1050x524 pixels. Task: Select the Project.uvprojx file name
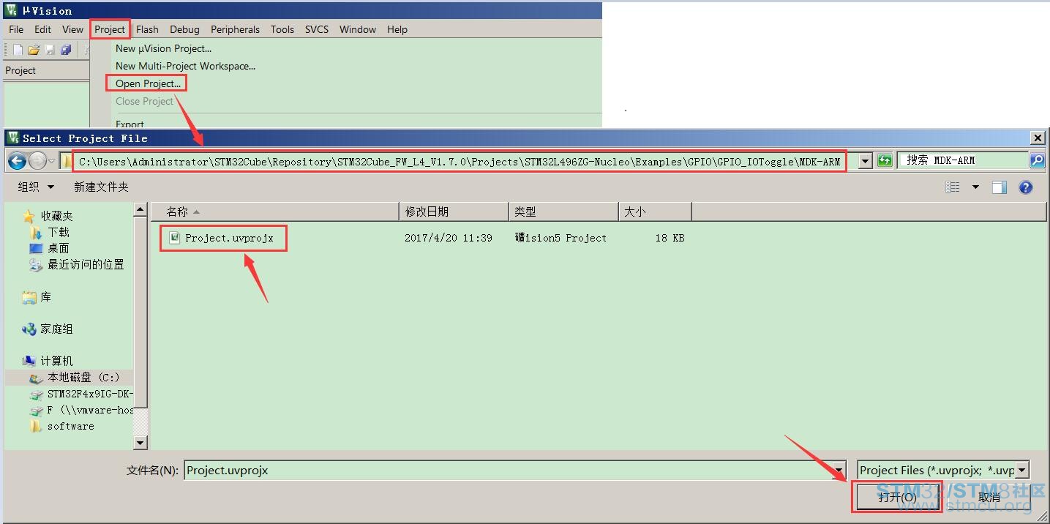pos(229,238)
